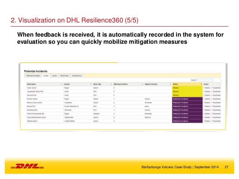Deactivate the Hamburg Port node

coord(216,110)
